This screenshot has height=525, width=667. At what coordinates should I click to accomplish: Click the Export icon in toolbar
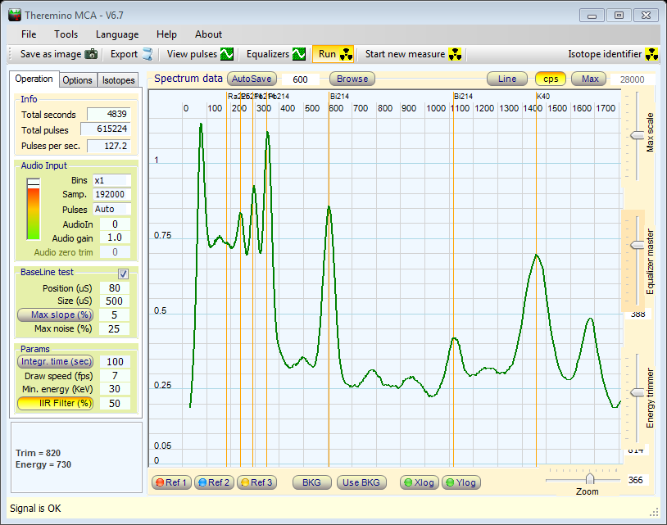147,55
